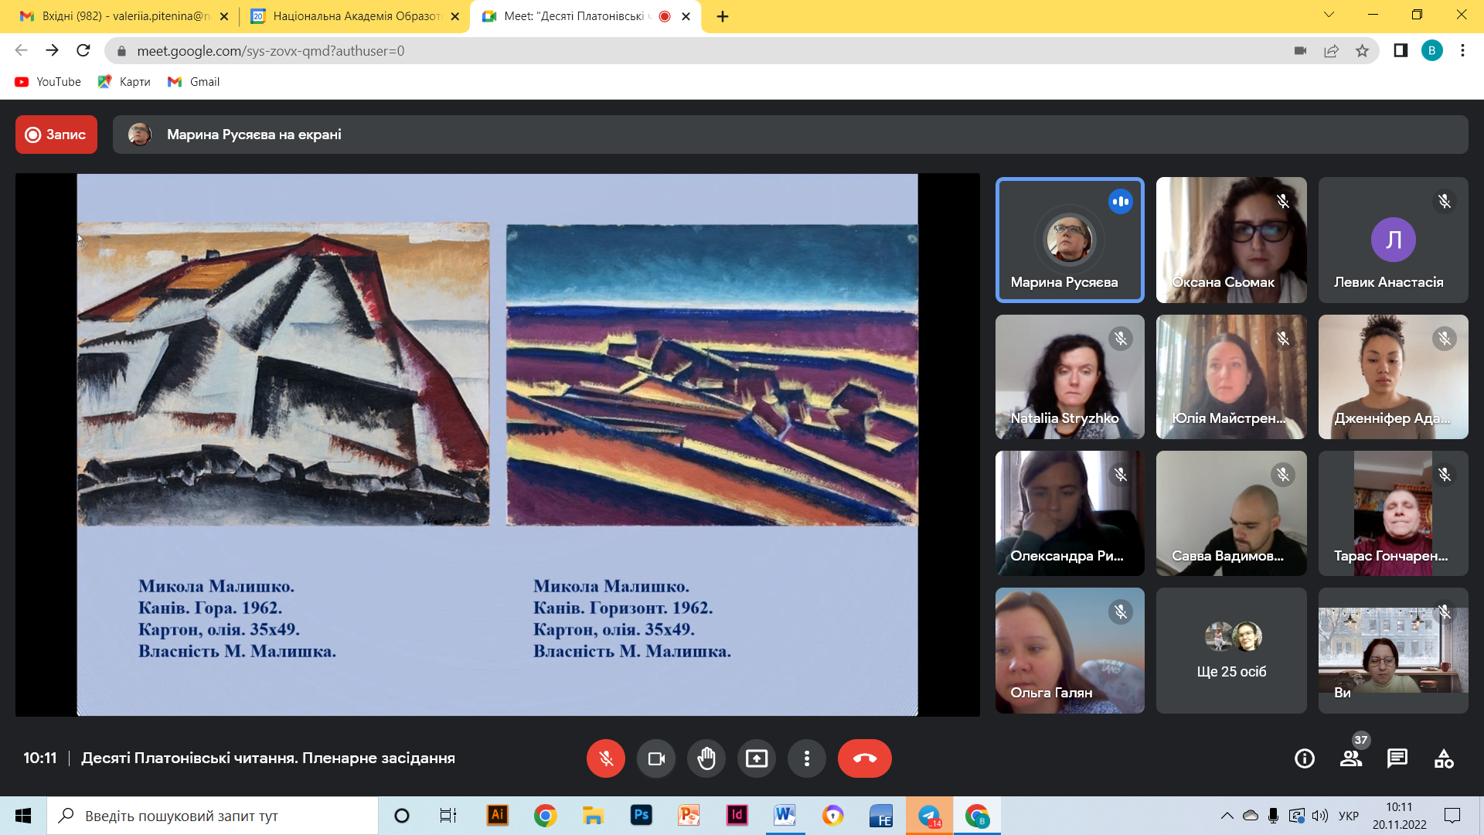Open the Activities panel icon
This screenshot has height=835, width=1484.
(x=1444, y=758)
